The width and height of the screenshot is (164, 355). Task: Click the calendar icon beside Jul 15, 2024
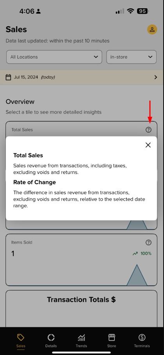(8, 77)
